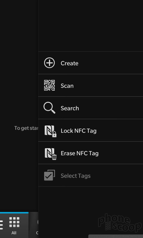Choose the greyed-out Select Tags entry

91,175
